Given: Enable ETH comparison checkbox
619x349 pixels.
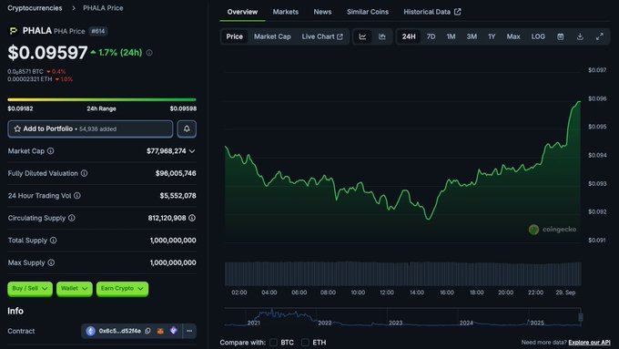Looking at the screenshot, I should [x=305, y=343].
